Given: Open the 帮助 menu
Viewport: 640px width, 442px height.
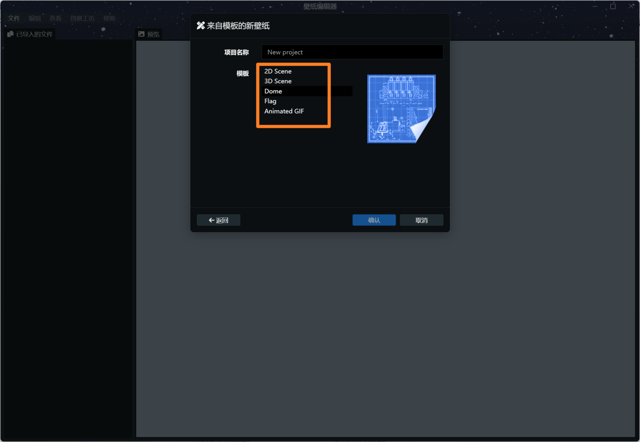Looking at the screenshot, I should point(109,18).
